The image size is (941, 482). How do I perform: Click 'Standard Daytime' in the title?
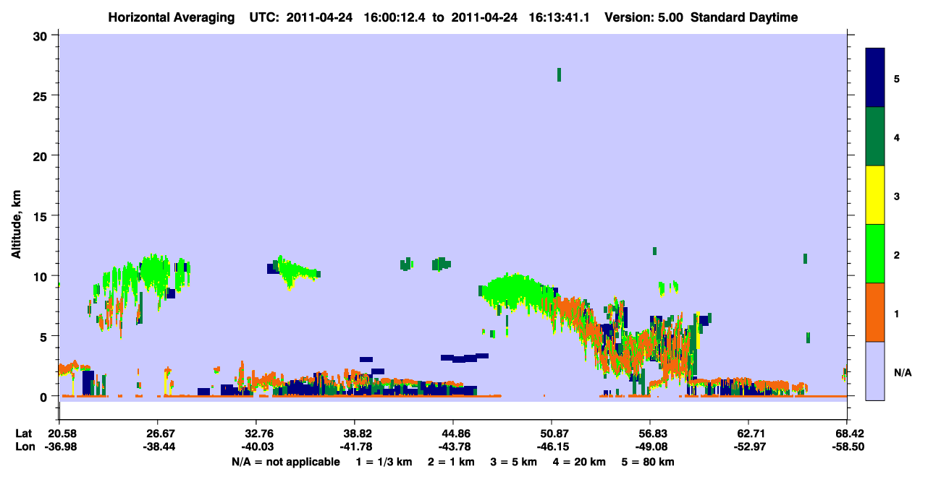point(744,17)
